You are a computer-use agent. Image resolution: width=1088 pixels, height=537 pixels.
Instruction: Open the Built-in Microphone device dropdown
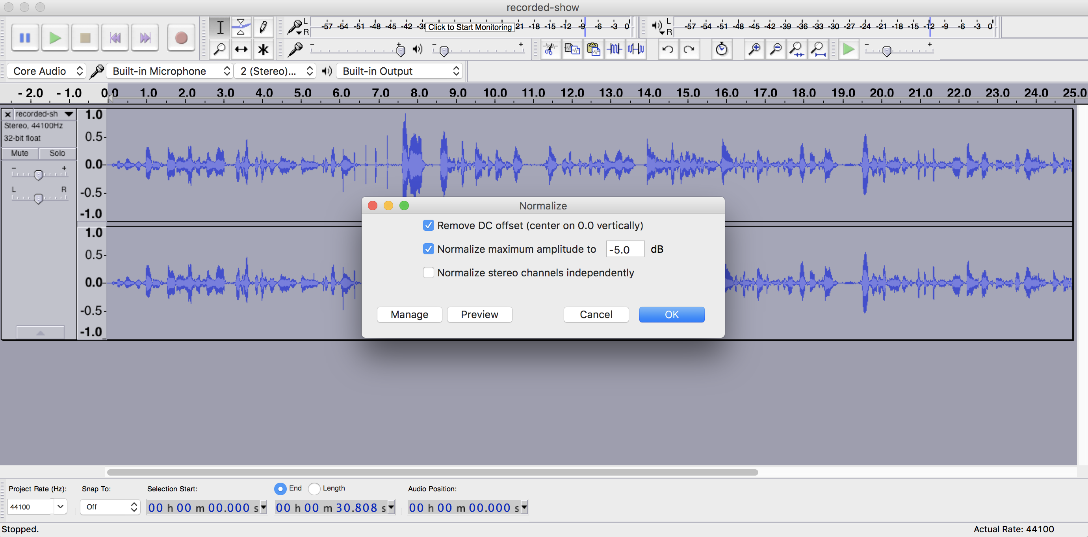169,71
